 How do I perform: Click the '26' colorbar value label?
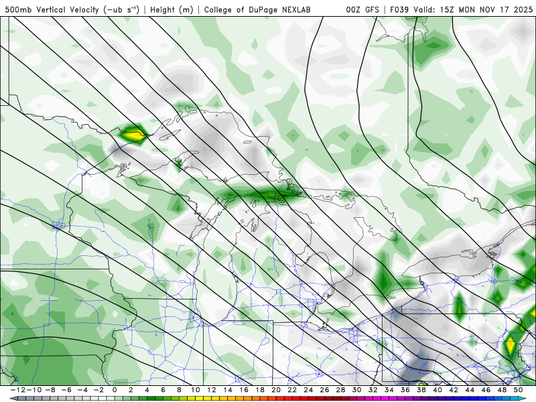tap(324, 390)
